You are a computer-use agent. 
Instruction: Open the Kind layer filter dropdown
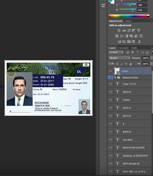coord(116,52)
